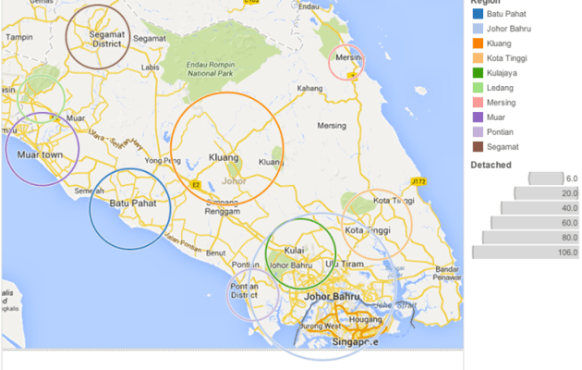Select the Mersing pink legend swatch
Viewport: 582px width, 370px height.
pyautogui.click(x=478, y=102)
